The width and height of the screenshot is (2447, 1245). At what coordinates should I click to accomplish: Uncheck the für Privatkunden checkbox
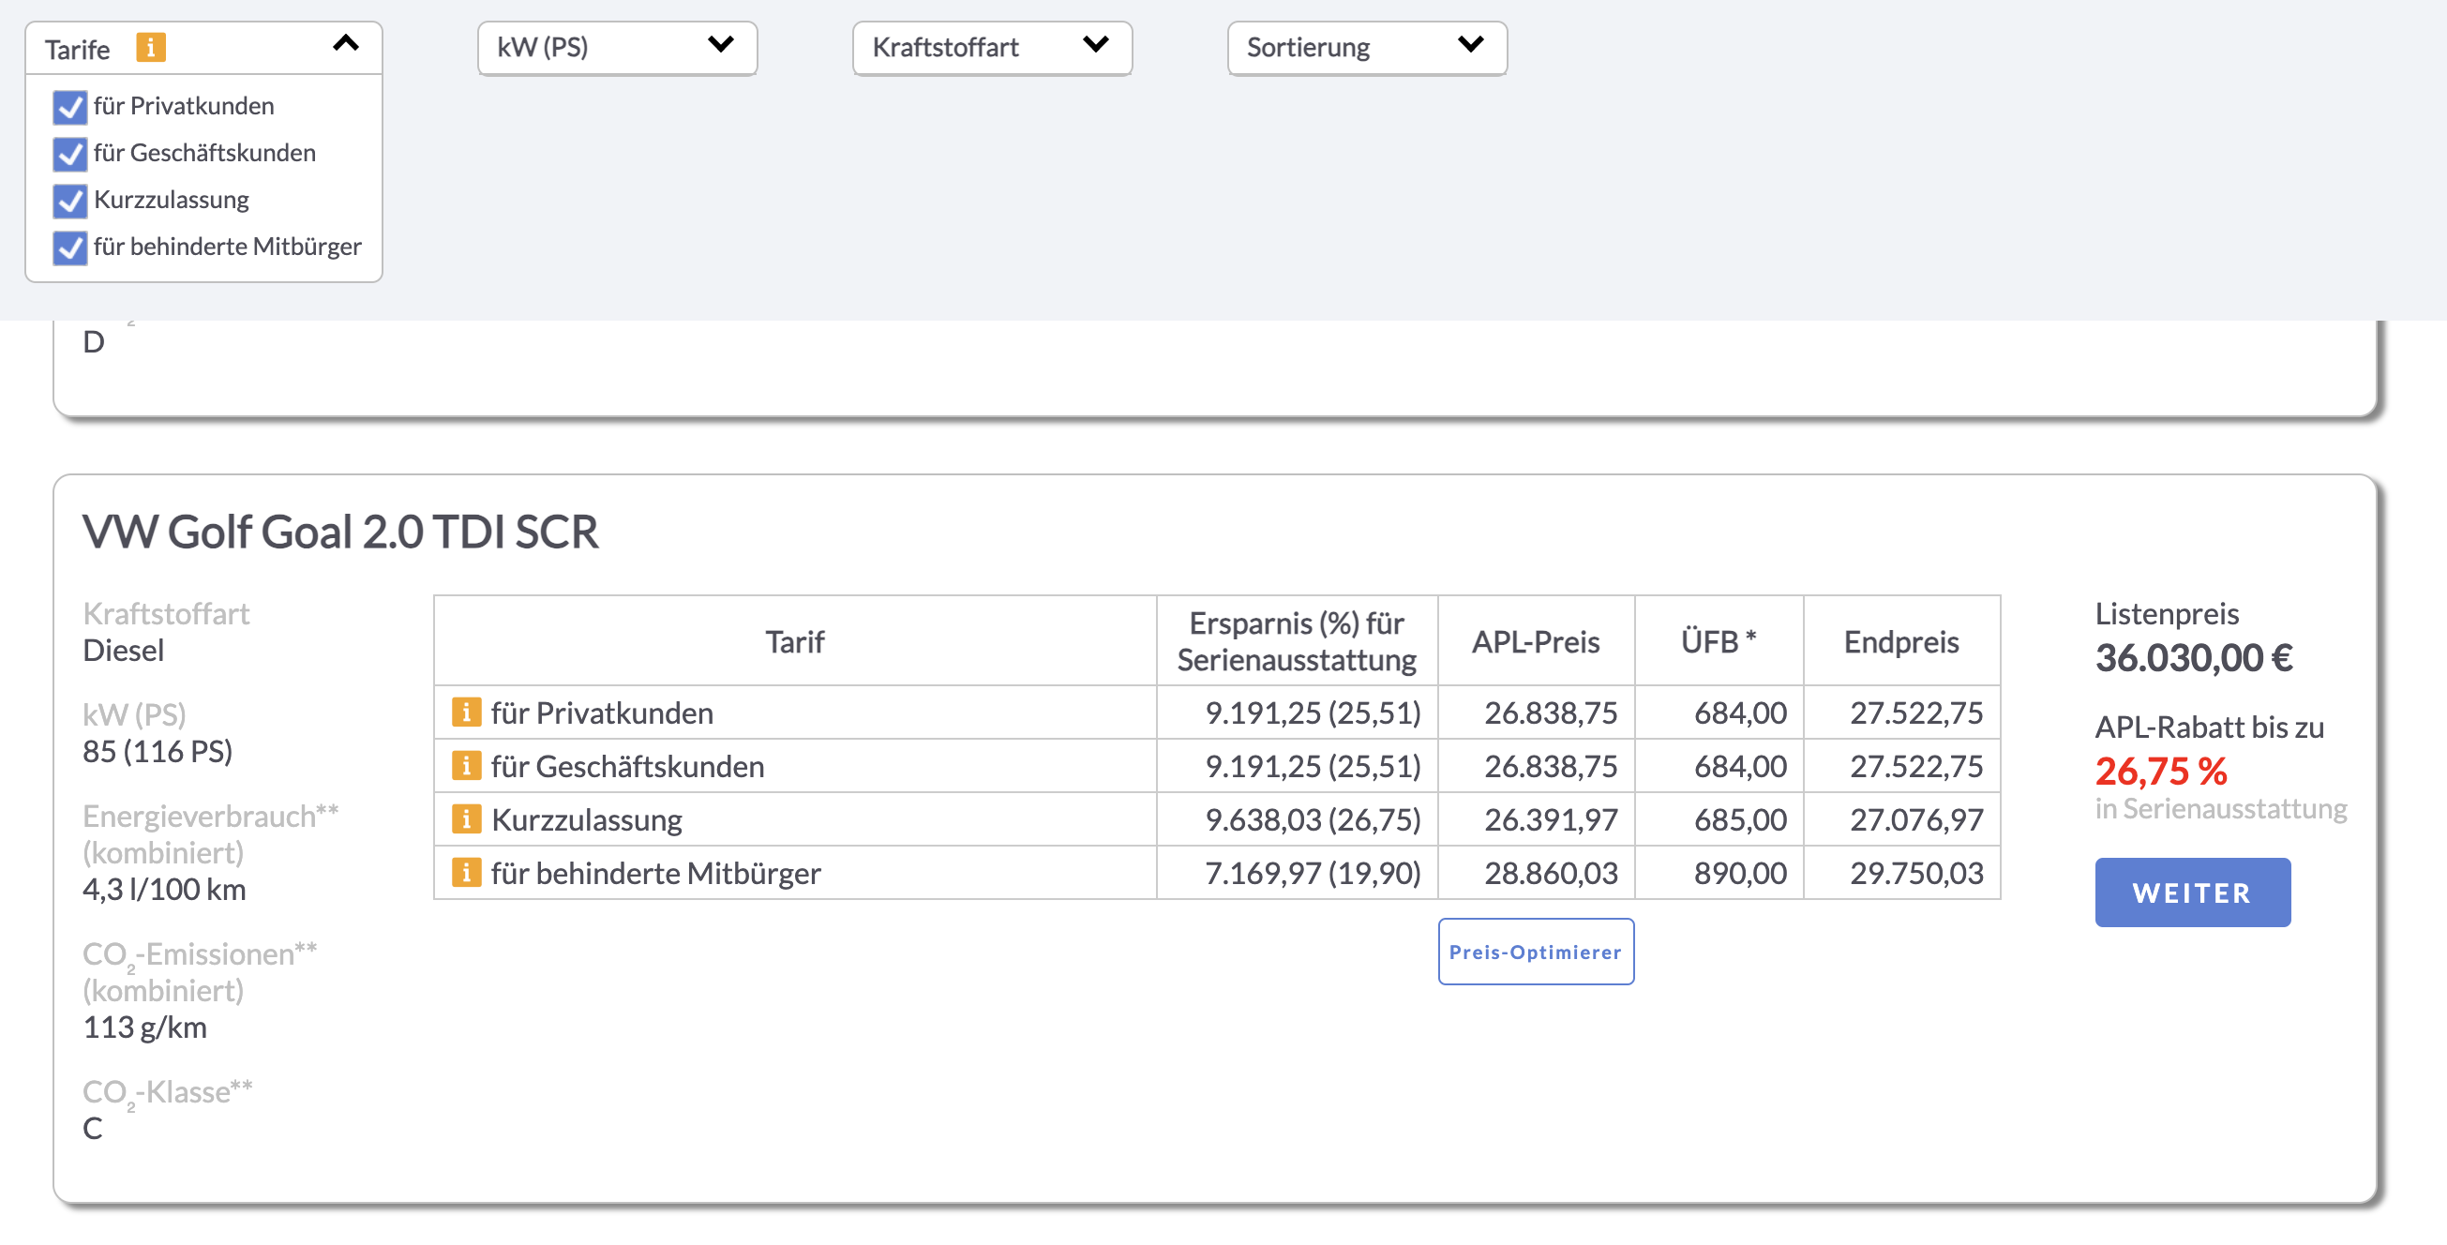pos(70,107)
